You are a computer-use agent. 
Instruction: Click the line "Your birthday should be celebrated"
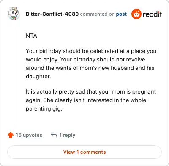point(91,51)
